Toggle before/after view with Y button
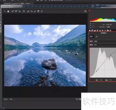This screenshot has width=116, height=110. pyautogui.click(x=77, y=99)
